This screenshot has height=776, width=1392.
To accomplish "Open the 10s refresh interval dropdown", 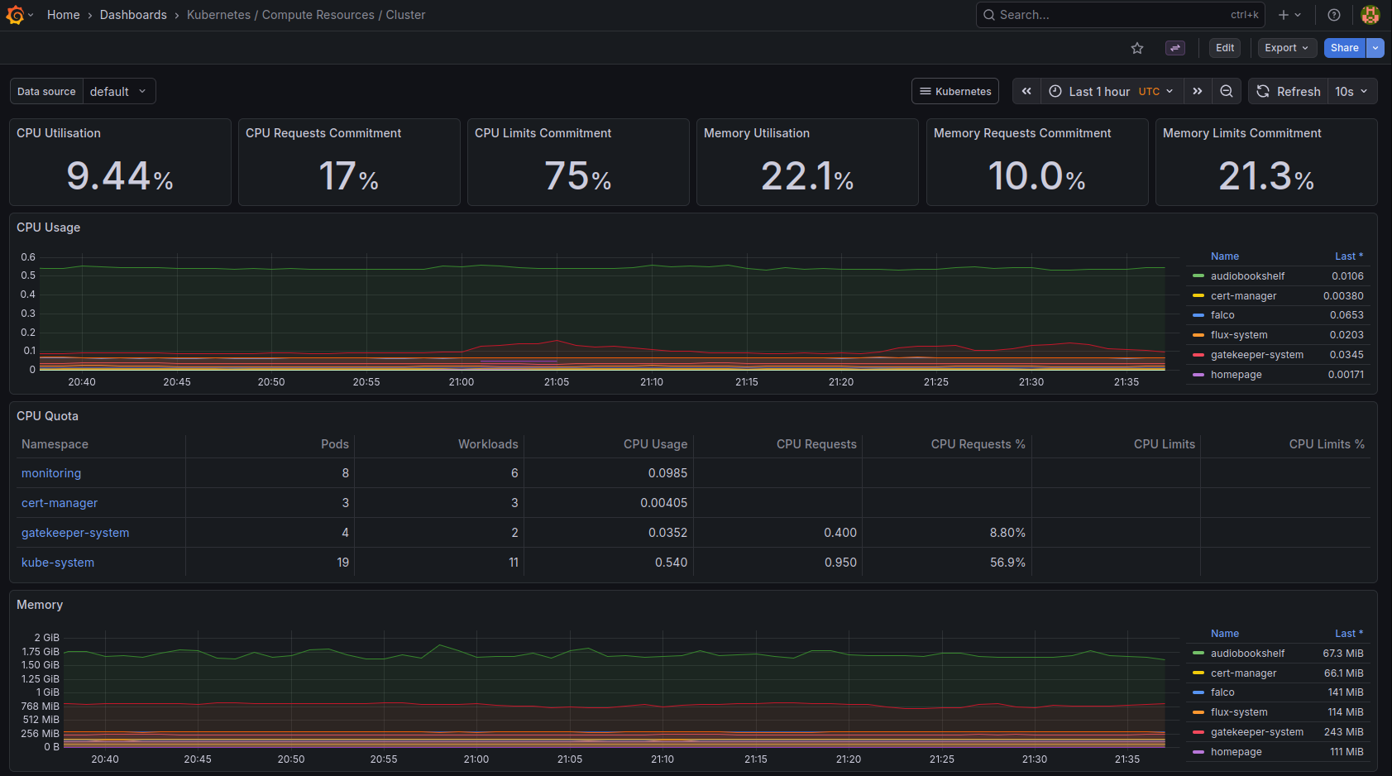I will coord(1352,91).
